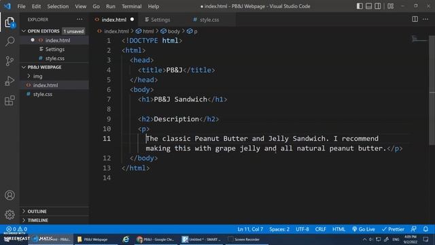This screenshot has height=245, width=435.
Task: Open the Customize Layout icon
Action: click(x=391, y=6)
